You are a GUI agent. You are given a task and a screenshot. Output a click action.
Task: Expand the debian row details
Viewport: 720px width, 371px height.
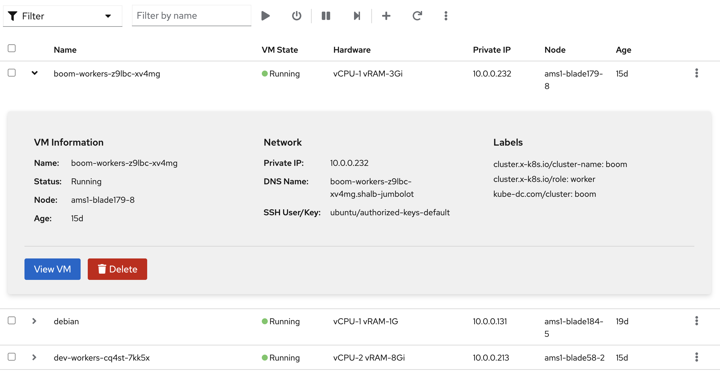click(34, 321)
